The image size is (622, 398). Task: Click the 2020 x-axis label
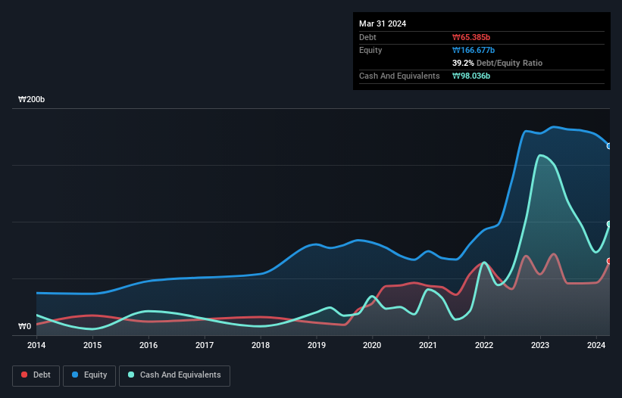pyautogui.click(x=372, y=345)
